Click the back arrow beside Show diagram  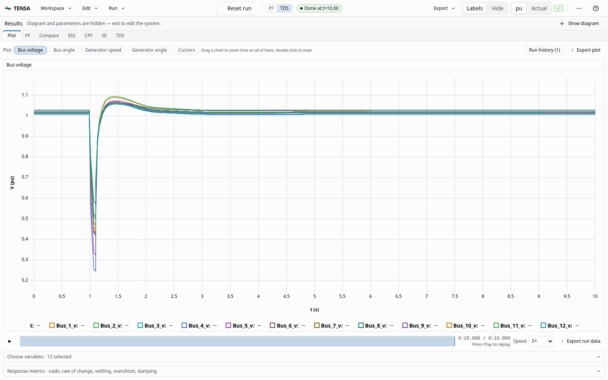tap(562, 24)
